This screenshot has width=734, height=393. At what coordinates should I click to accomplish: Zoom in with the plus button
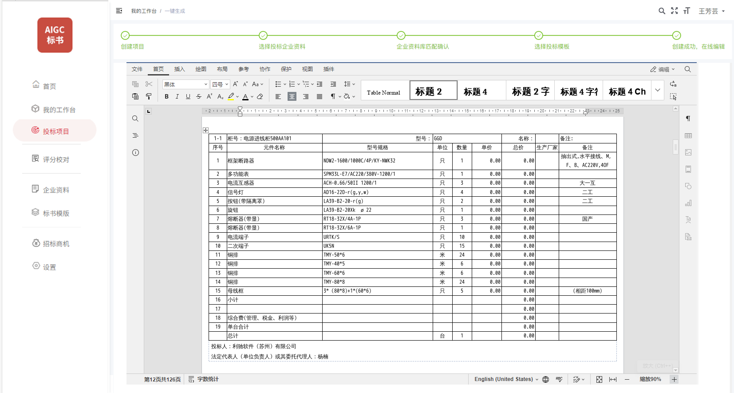[674, 379]
